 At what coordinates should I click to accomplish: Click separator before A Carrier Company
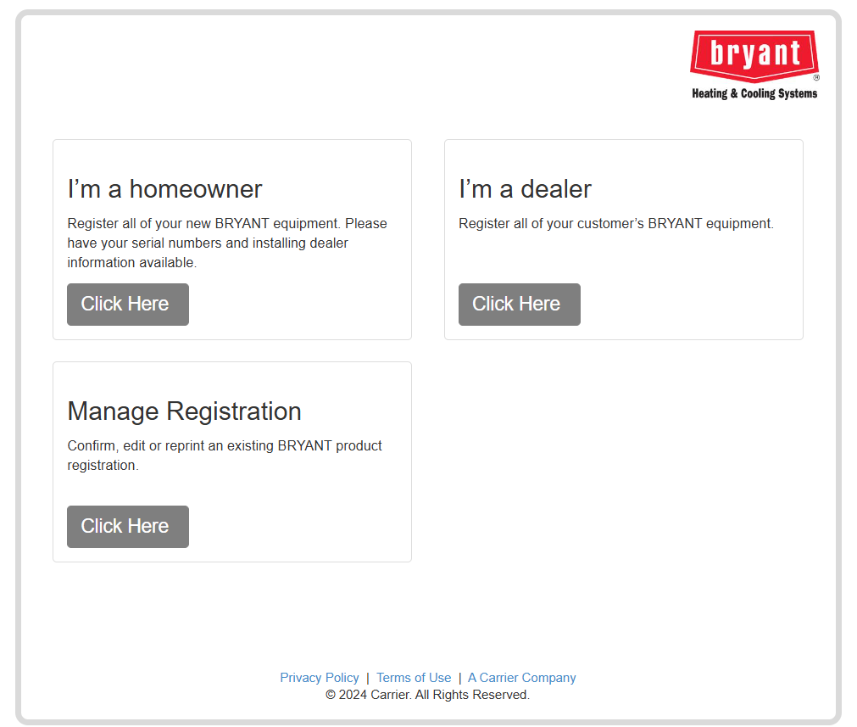[459, 678]
